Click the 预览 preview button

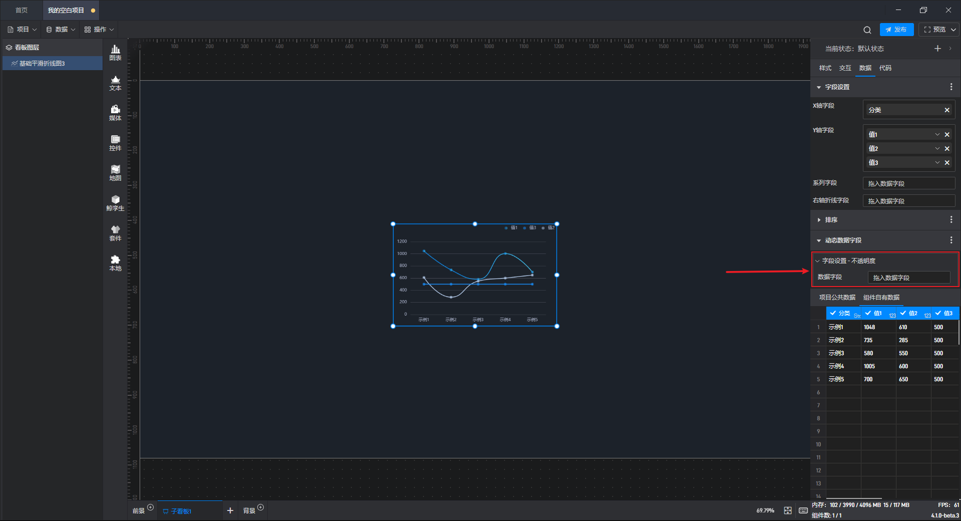point(934,30)
